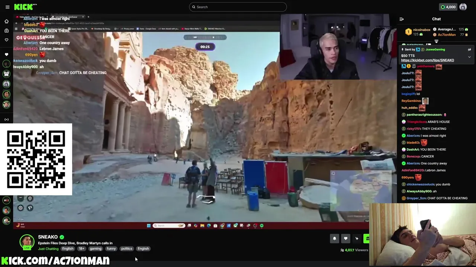Click the Windows Start button in streamed taskbar
Image resolution: width=476 pixels, height=267 pixels.
coord(149,225)
